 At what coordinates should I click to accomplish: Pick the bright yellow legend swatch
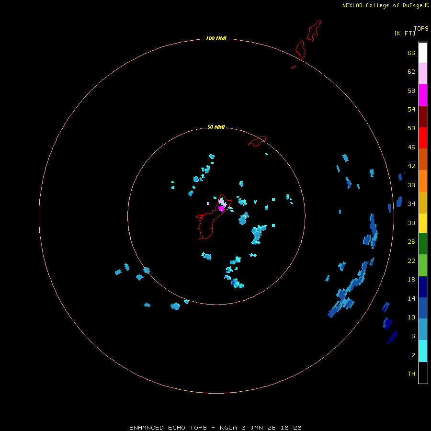tap(423, 223)
